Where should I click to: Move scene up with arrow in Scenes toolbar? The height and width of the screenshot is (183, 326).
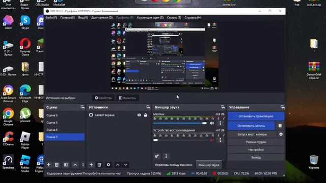pos(75,165)
